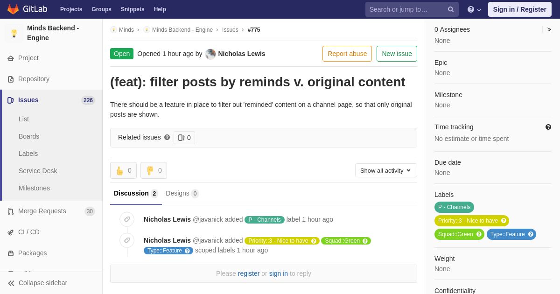Open the Show all activity dropdown
The height and width of the screenshot is (294, 560).
386,170
